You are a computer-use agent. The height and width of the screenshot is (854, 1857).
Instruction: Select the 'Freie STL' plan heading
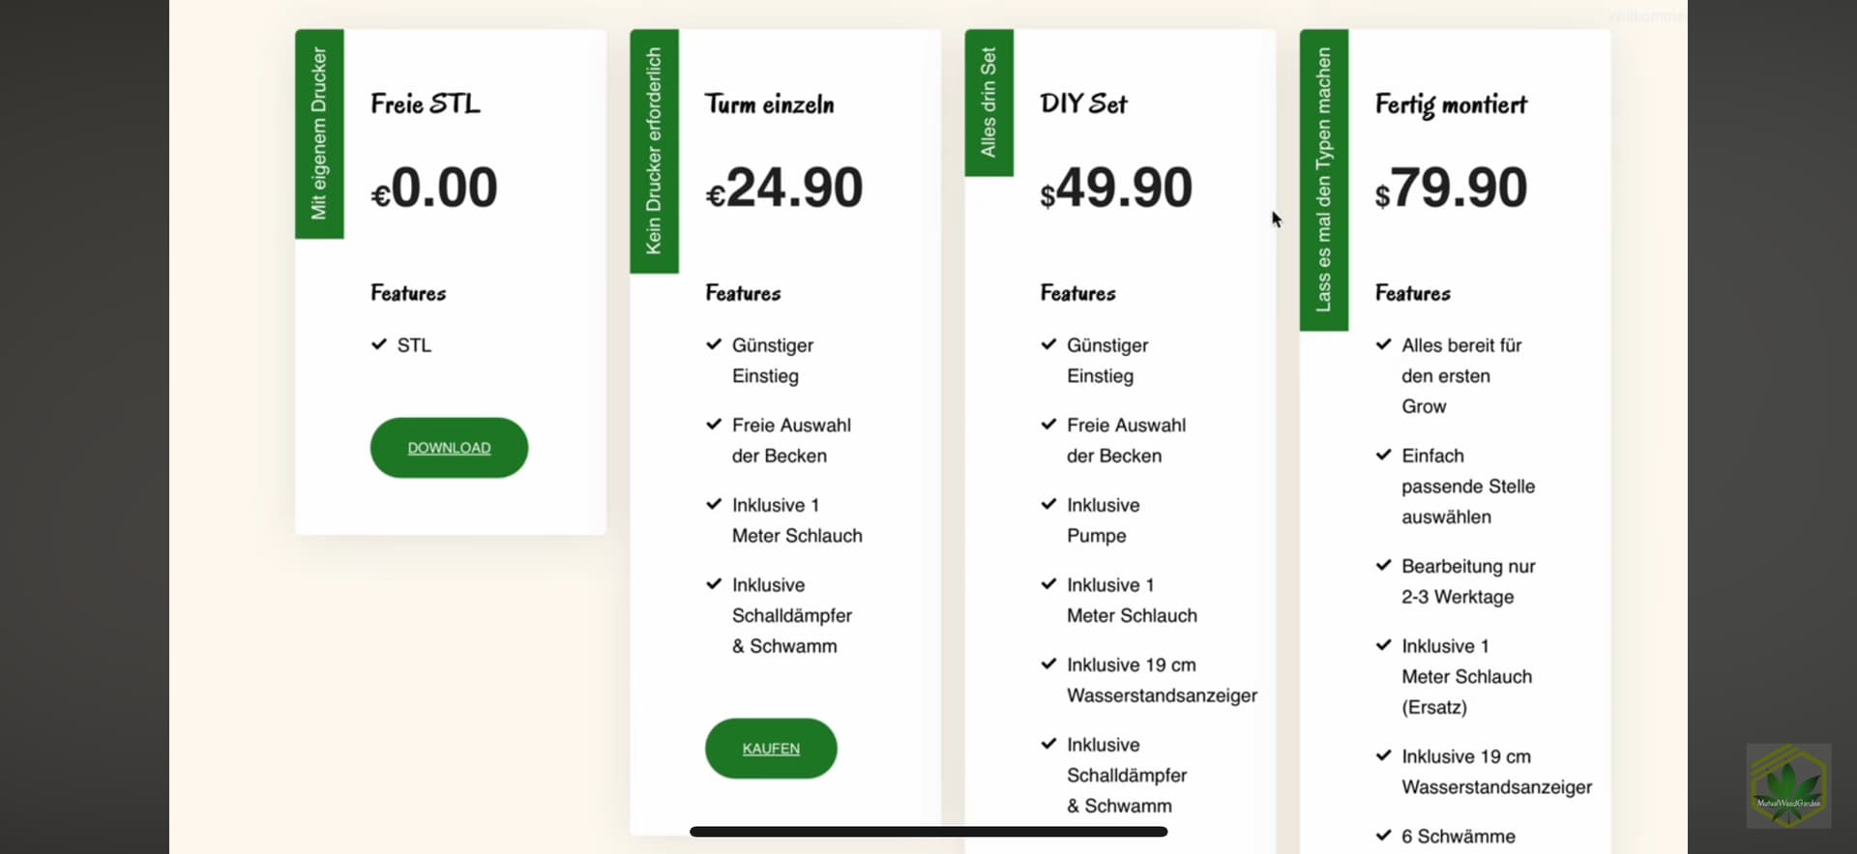tap(426, 103)
